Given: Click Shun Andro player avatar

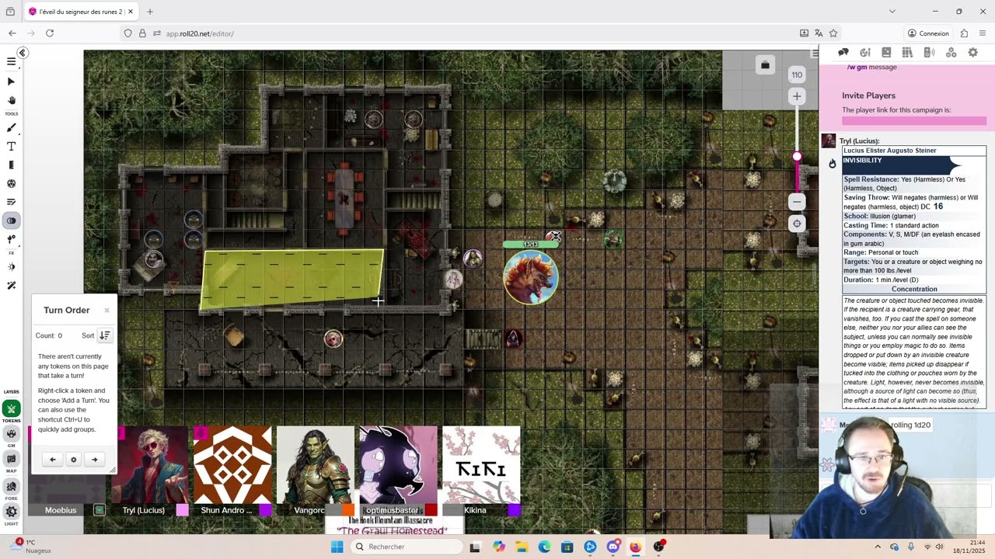Looking at the screenshot, I should (232, 464).
